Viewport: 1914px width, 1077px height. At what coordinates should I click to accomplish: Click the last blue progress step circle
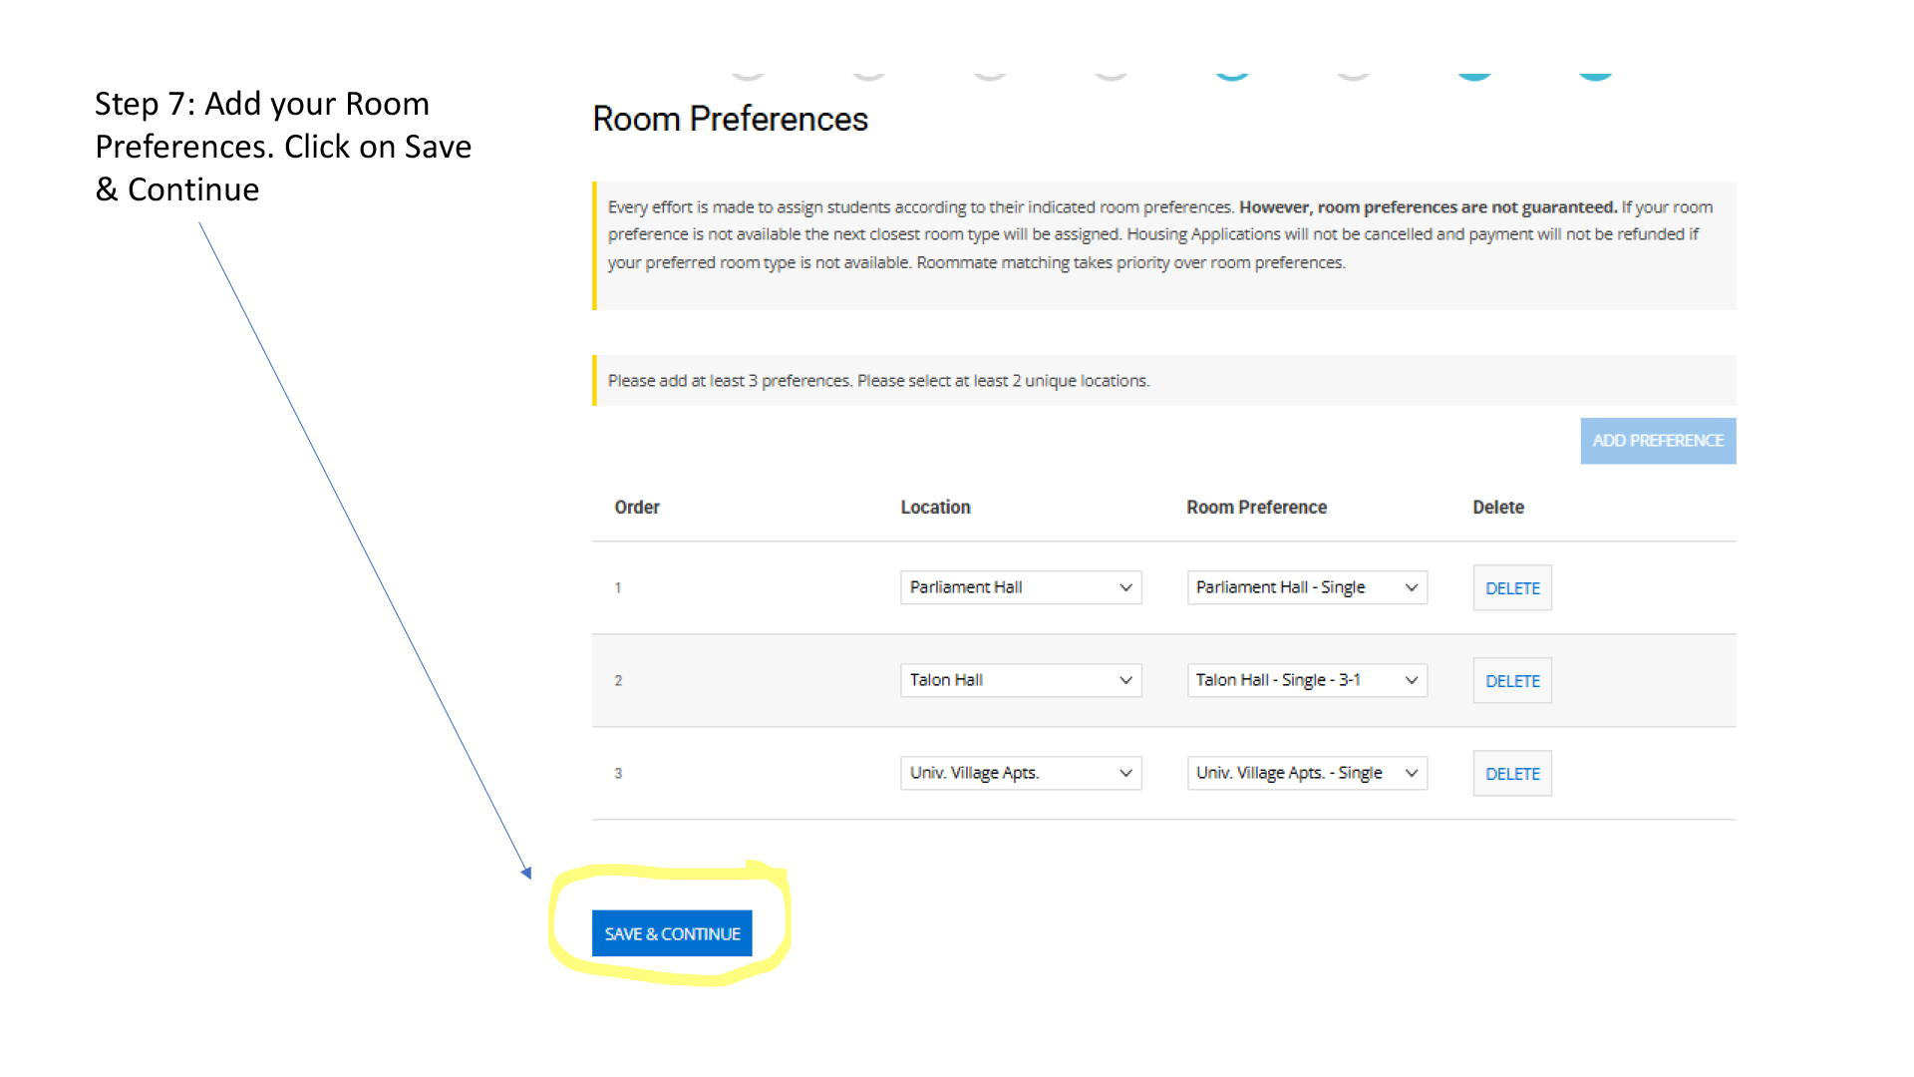pos(1595,74)
